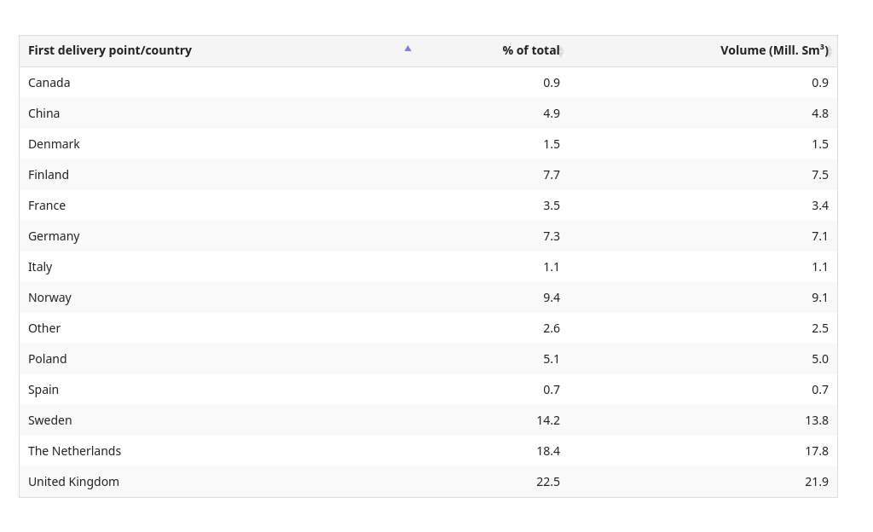Select the Italy row
873x532 pixels.
pos(428,267)
